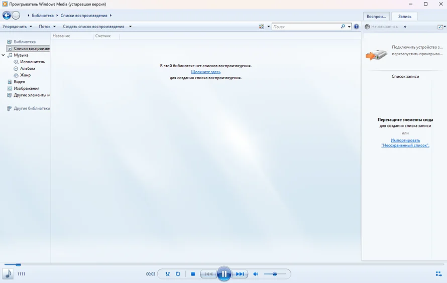Click the connect device drive icon
447x283 pixels.
point(376,54)
